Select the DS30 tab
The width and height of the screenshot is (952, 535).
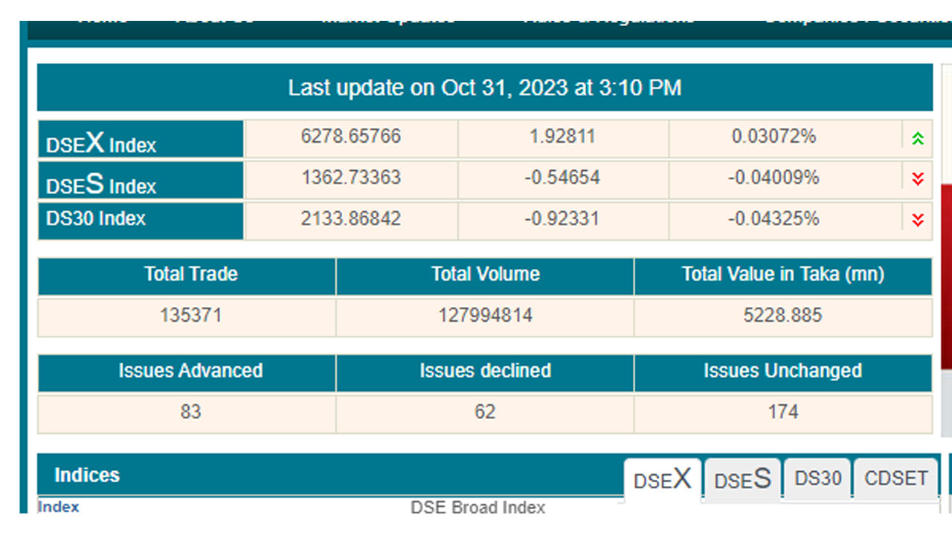[817, 479]
